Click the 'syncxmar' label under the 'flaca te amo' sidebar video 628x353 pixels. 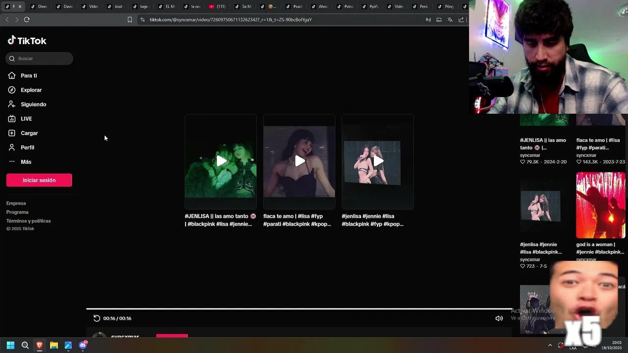[x=586, y=155]
